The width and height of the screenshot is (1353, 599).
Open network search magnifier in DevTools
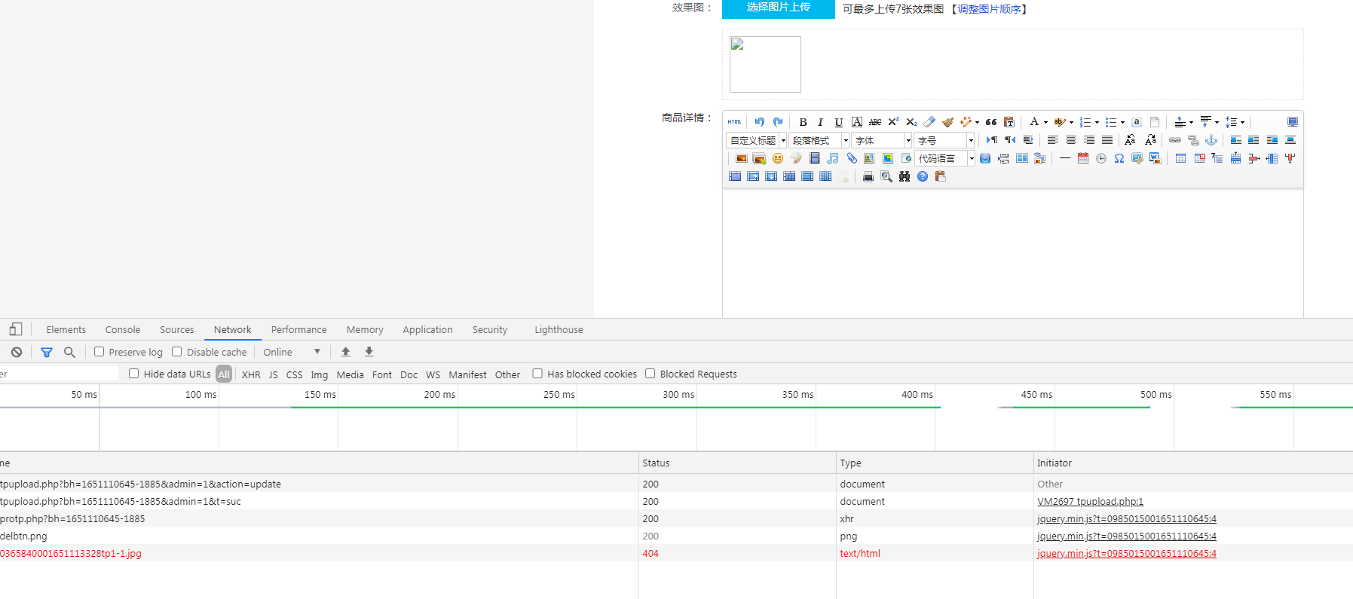[69, 352]
